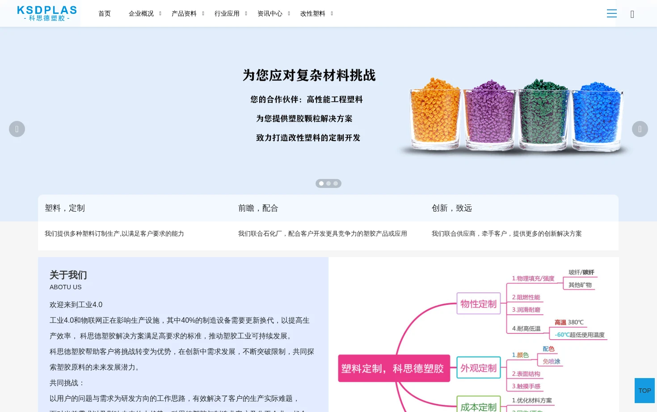Select the second carousel indicator dot
657x412 pixels.
[328, 183]
